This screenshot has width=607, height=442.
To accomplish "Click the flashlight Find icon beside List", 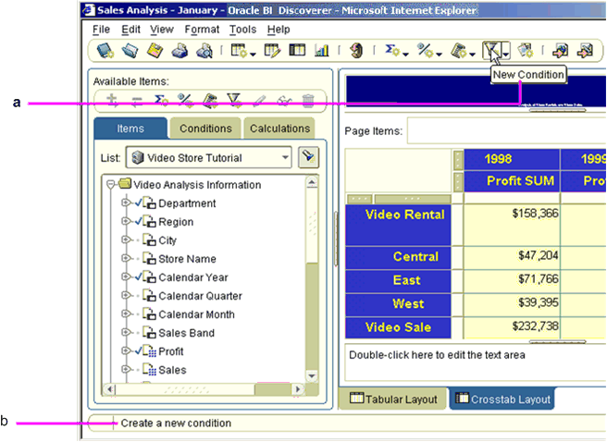I will [x=308, y=157].
